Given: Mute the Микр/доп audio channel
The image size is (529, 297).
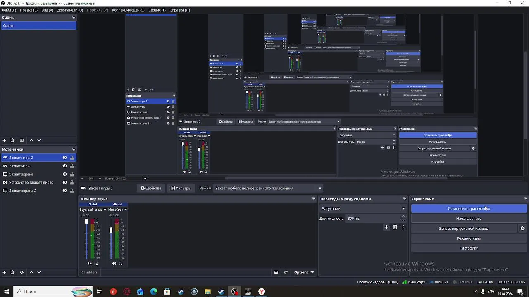Looking at the screenshot, I should click(x=114, y=264).
